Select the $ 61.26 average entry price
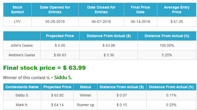The image size is (197, 110). tap(177, 22)
